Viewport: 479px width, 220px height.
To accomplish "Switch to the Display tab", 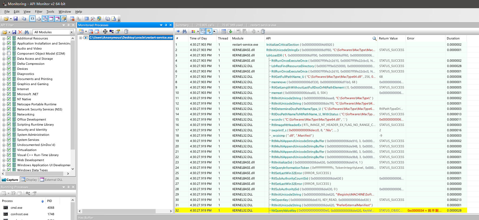I will point(29,180).
